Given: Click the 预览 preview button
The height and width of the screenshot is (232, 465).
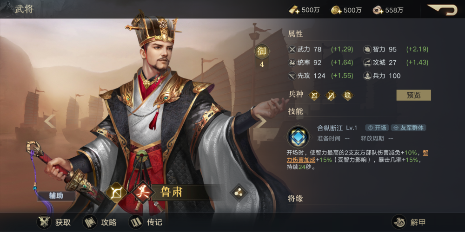Looking at the screenshot, I should pos(413,95).
